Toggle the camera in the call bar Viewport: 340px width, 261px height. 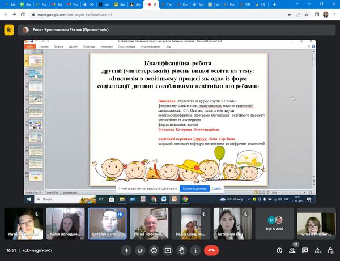coord(140,250)
